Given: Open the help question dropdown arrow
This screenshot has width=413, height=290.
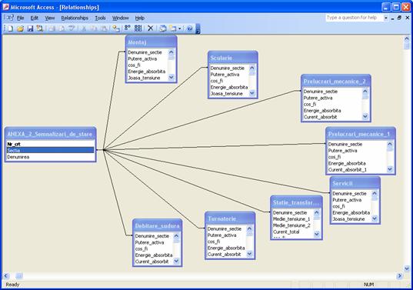Looking at the screenshot, I should point(386,18).
